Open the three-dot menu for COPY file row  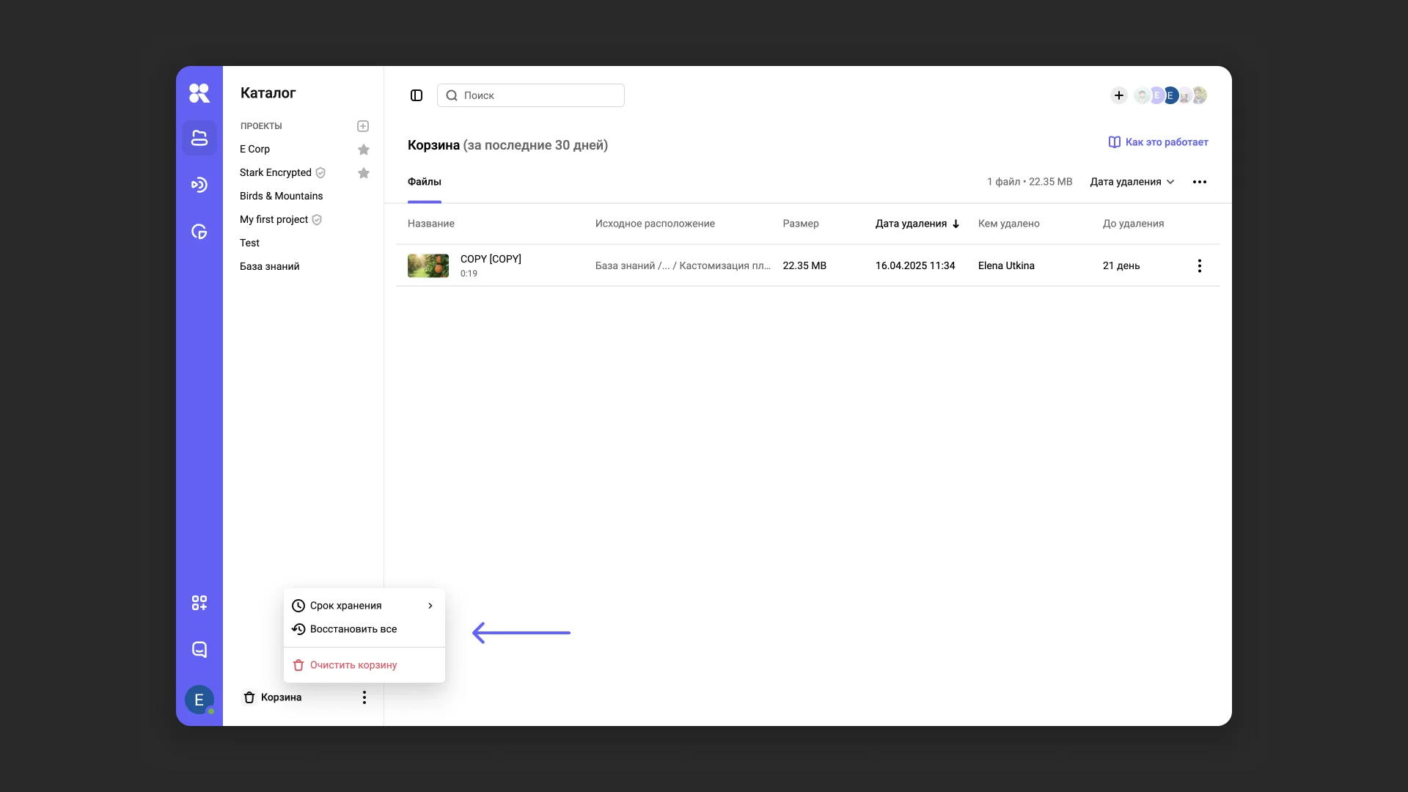1199,265
